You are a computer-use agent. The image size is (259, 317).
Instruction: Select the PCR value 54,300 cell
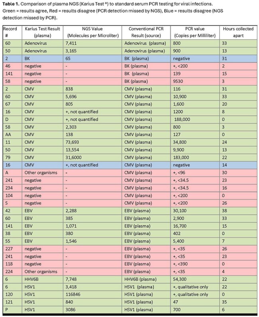tap(195, 279)
